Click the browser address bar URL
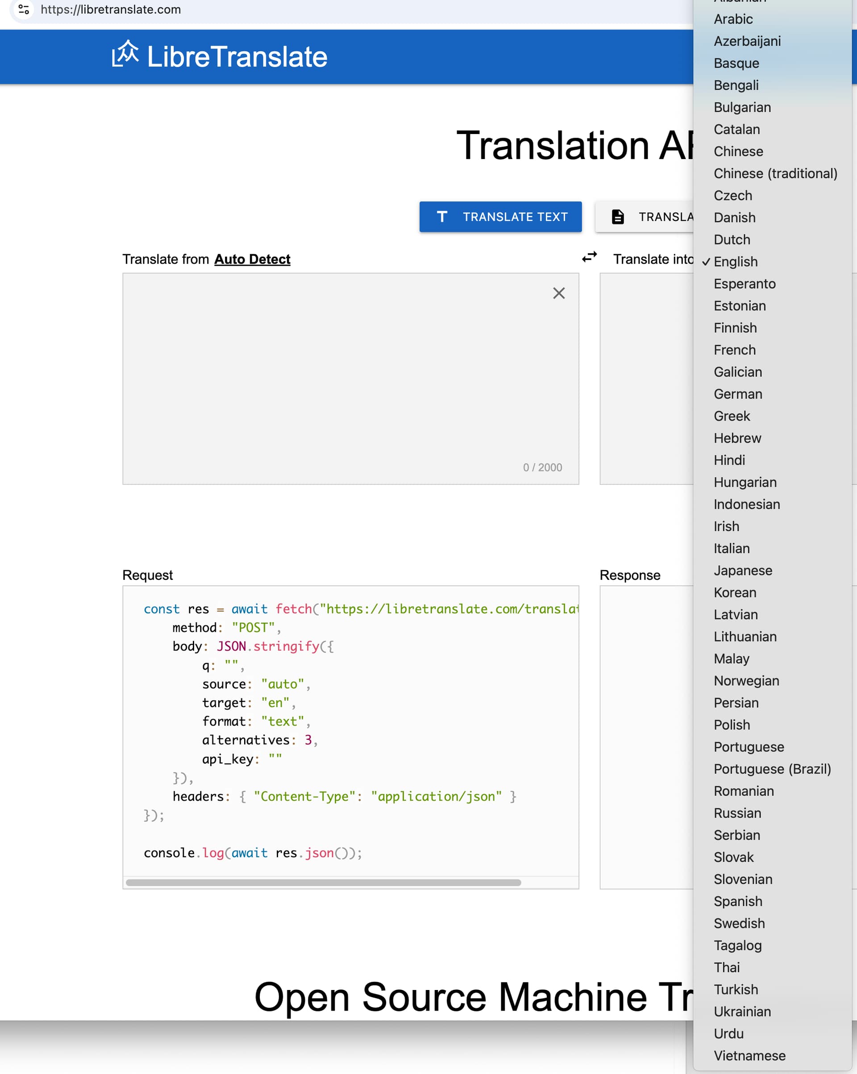Viewport: 857px width, 1074px height. point(111,9)
